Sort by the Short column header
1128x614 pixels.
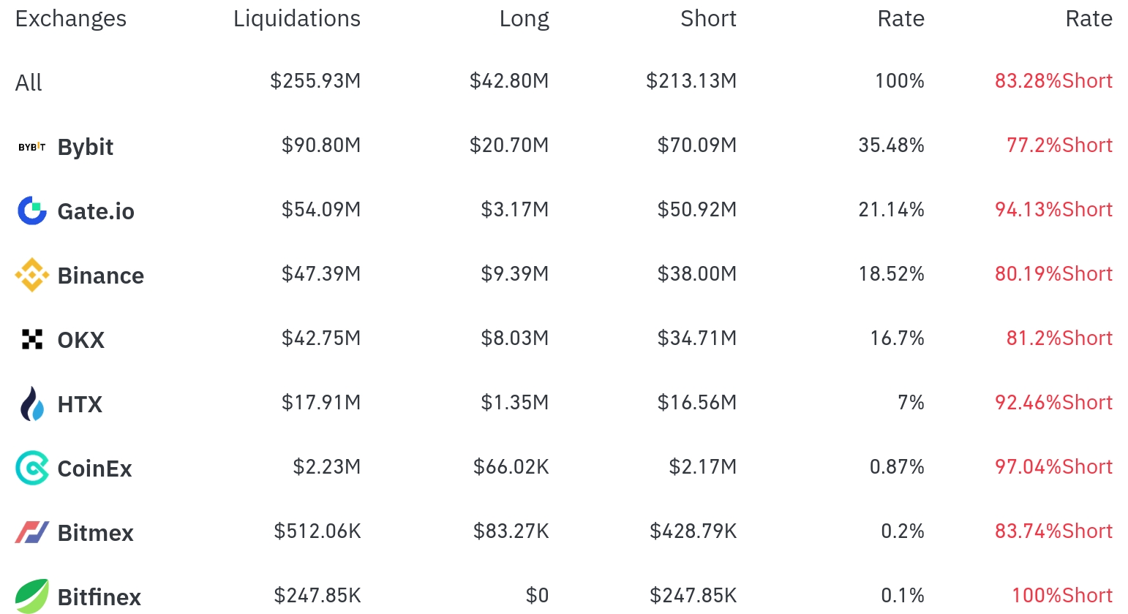click(x=708, y=19)
